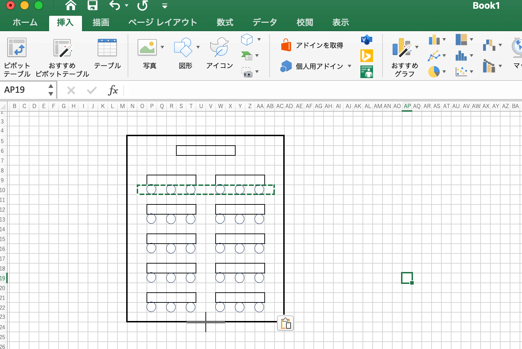Click the formula bar confirm checkmark
522x349 pixels.
click(92, 91)
